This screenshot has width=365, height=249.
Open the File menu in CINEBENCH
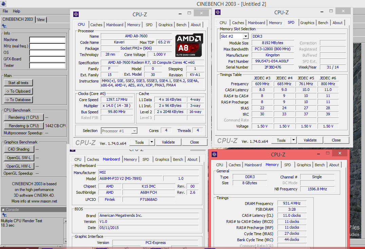(5, 11)
